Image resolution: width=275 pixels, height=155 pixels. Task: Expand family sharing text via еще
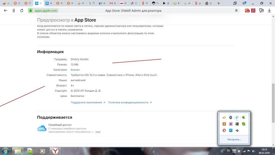click(98, 132)
